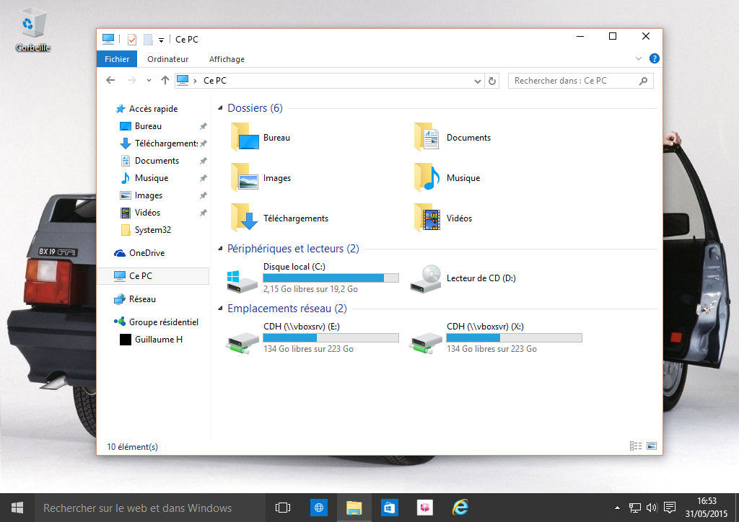Unpin Vidéos using its pin icon
This screenshot has height=522, width=739.
(203, 213)
